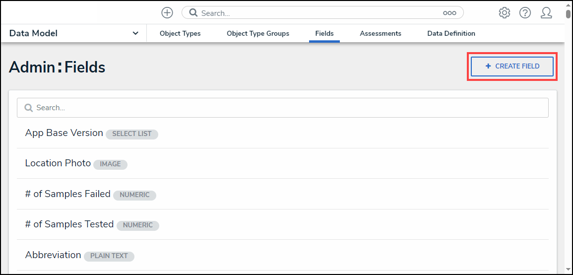Click the three-dots icon in top search bar
Screen dimensions: 573x275
click(x=449, y=13)
